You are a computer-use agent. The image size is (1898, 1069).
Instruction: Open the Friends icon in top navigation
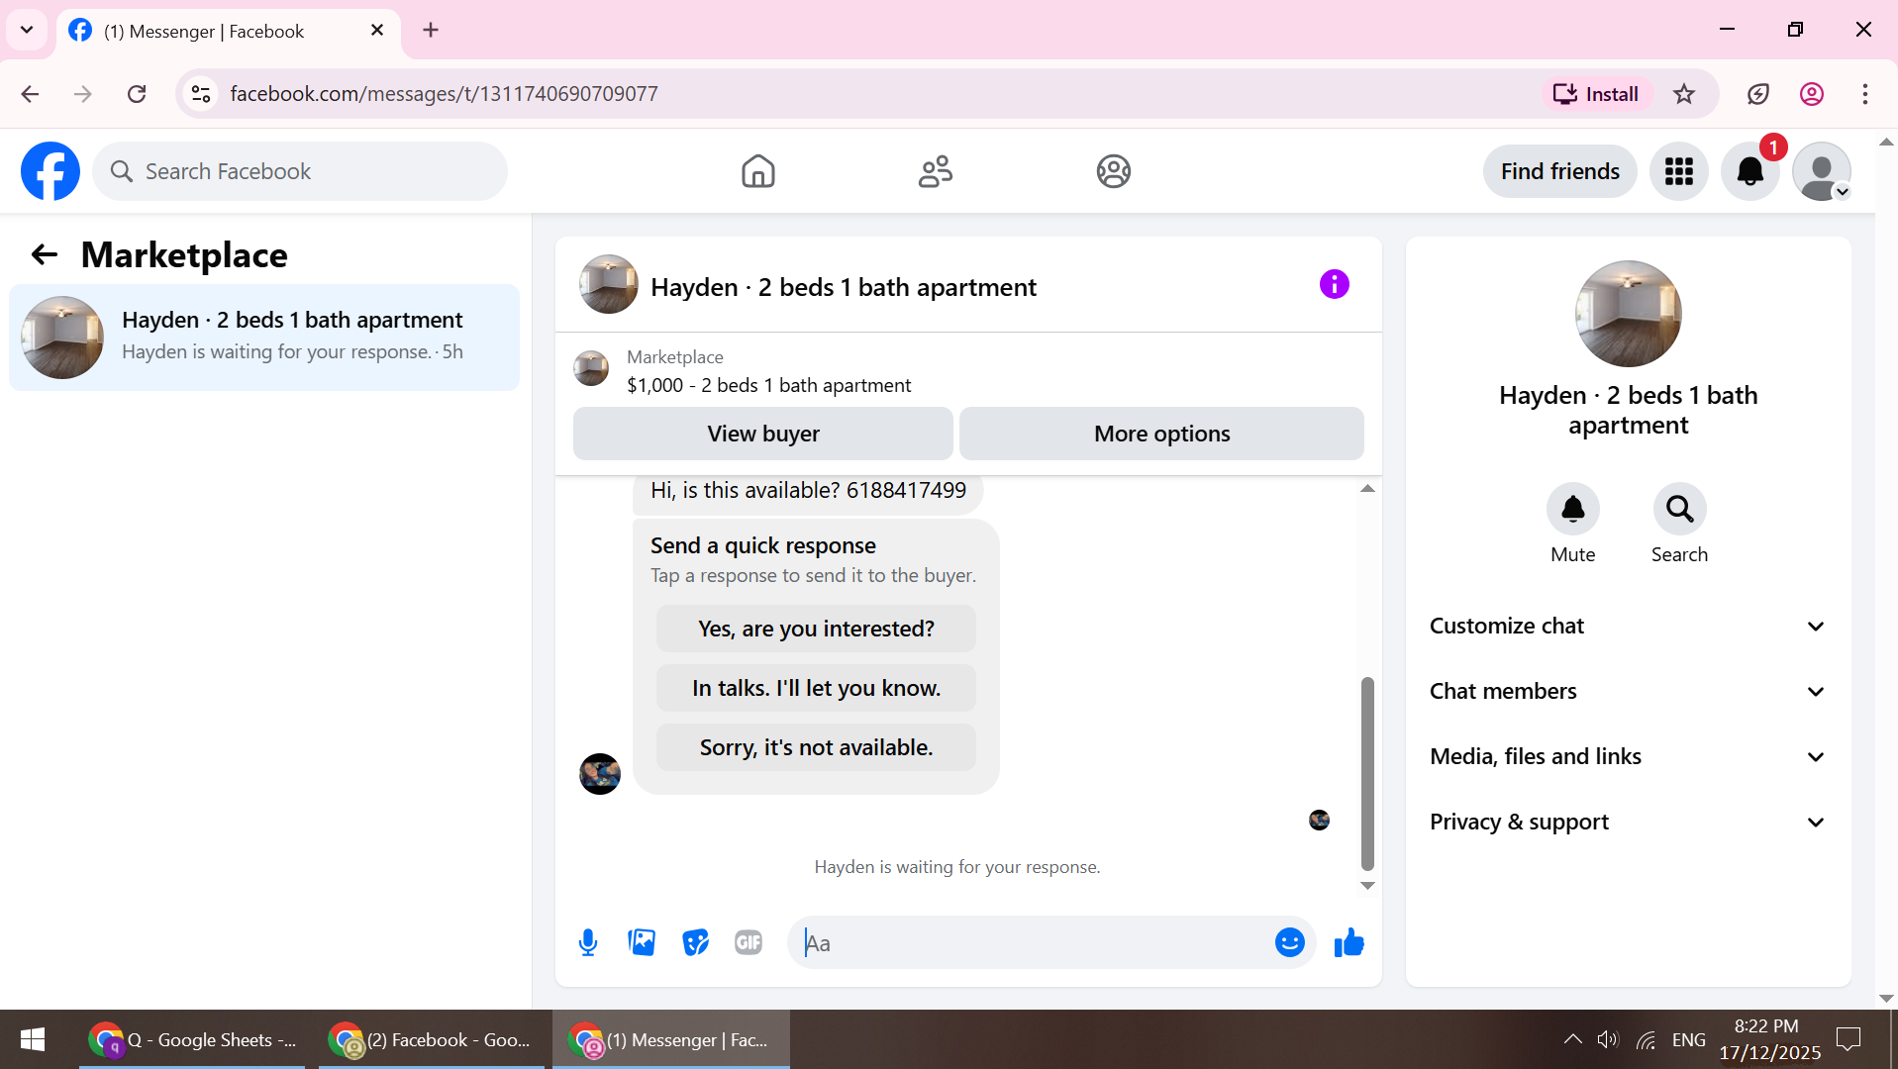click(x=936, y=171)
